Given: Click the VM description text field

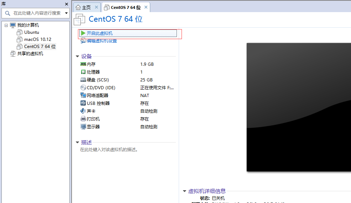Looking at the screenshot, I should (109, 150).
